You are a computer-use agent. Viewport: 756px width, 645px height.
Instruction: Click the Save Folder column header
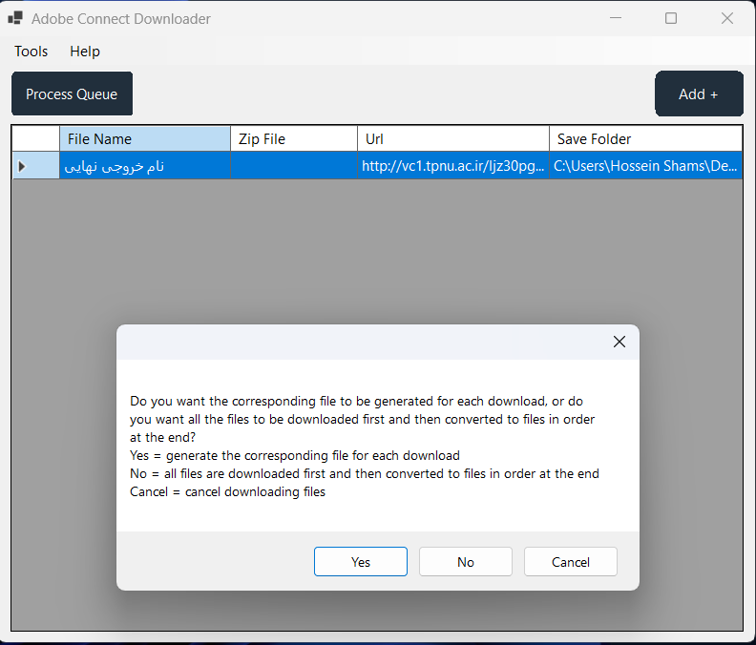coord(645,139)
